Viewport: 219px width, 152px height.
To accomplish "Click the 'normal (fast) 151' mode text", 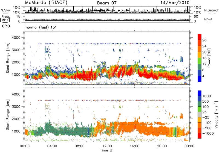I will click(41, 27).
